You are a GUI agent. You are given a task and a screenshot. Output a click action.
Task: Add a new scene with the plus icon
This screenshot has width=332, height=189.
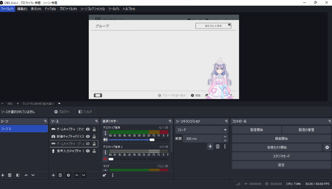(3, 175)
